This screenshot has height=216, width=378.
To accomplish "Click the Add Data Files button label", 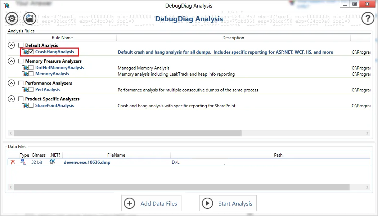I will pyautogui.click(x=159, y=204).
